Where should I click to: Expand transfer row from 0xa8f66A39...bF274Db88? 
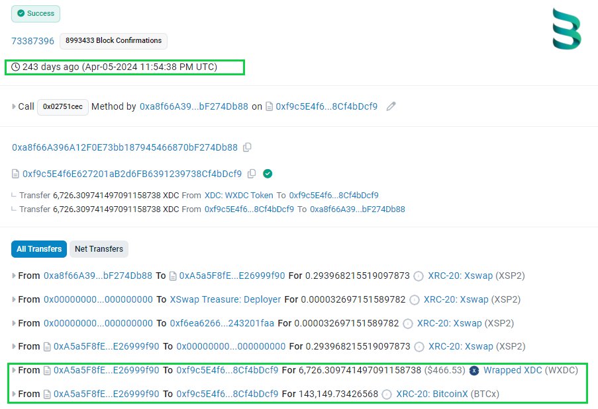[x=14, y=276]
